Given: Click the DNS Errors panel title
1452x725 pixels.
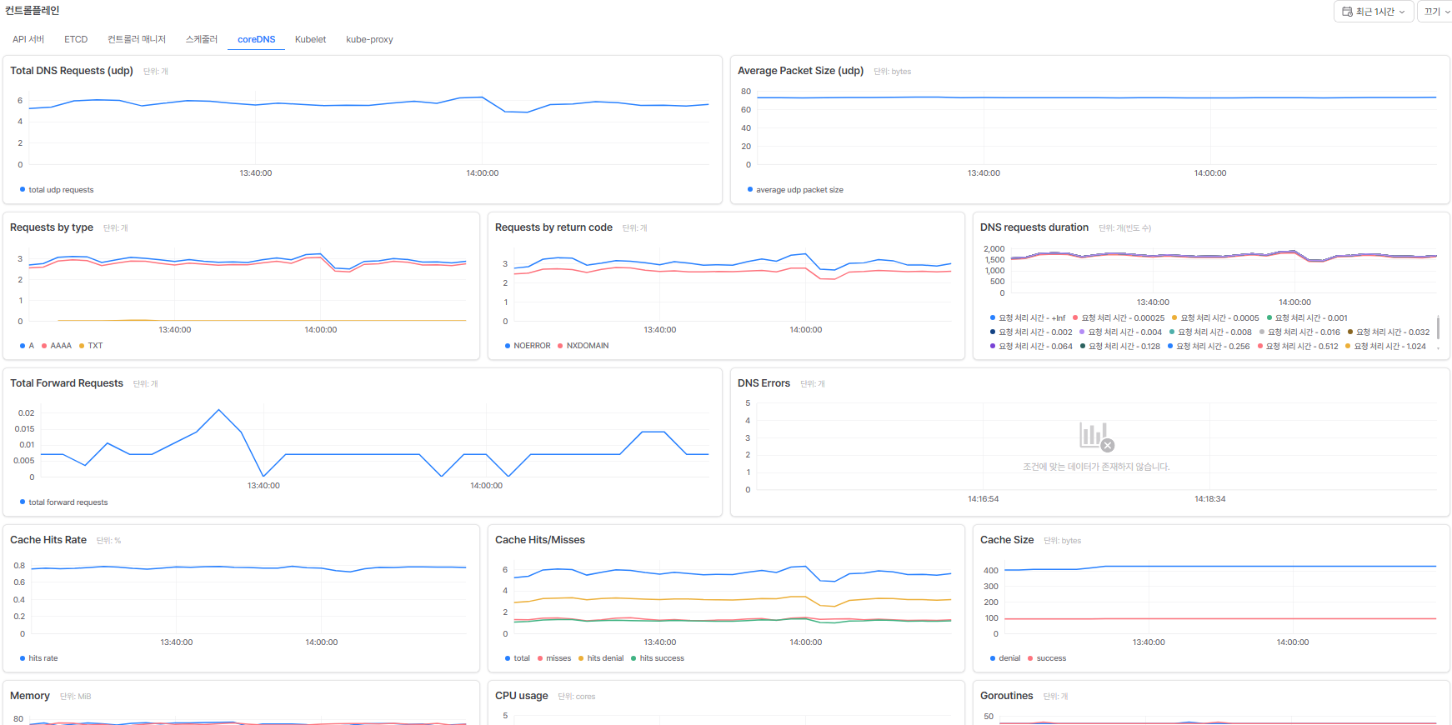Looking at the screenshot, I should coord(764,383).
